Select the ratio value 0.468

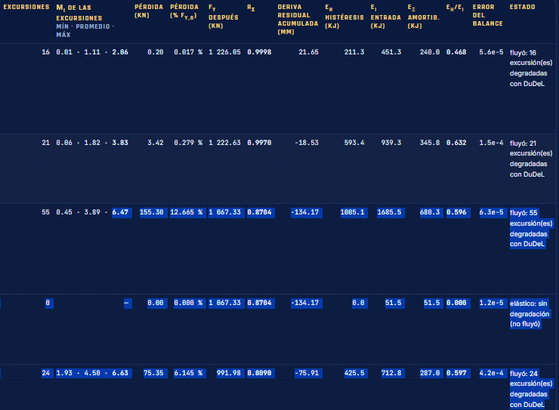tap(456, 52)
